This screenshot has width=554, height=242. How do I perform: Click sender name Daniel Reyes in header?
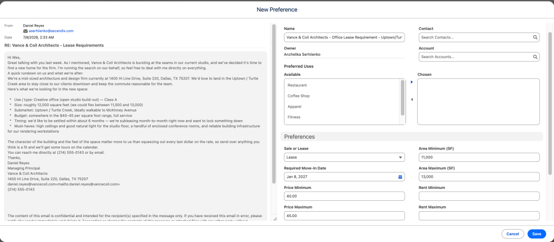pyautogui.click(x=34, y=25)
